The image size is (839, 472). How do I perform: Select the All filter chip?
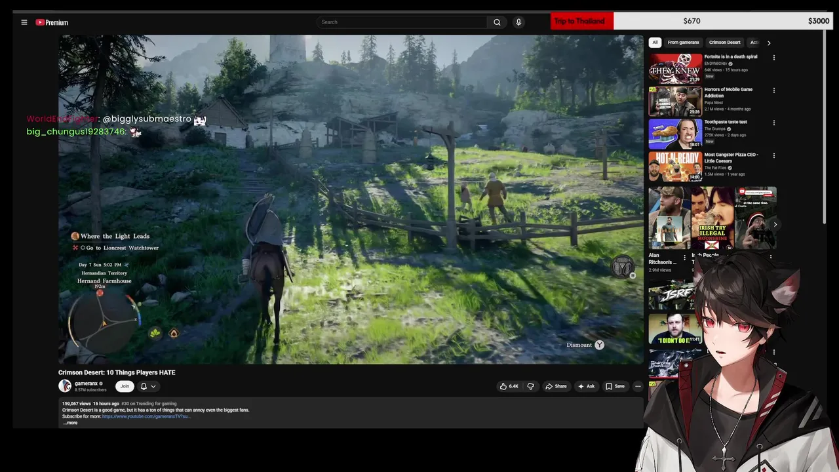(654, 43)
